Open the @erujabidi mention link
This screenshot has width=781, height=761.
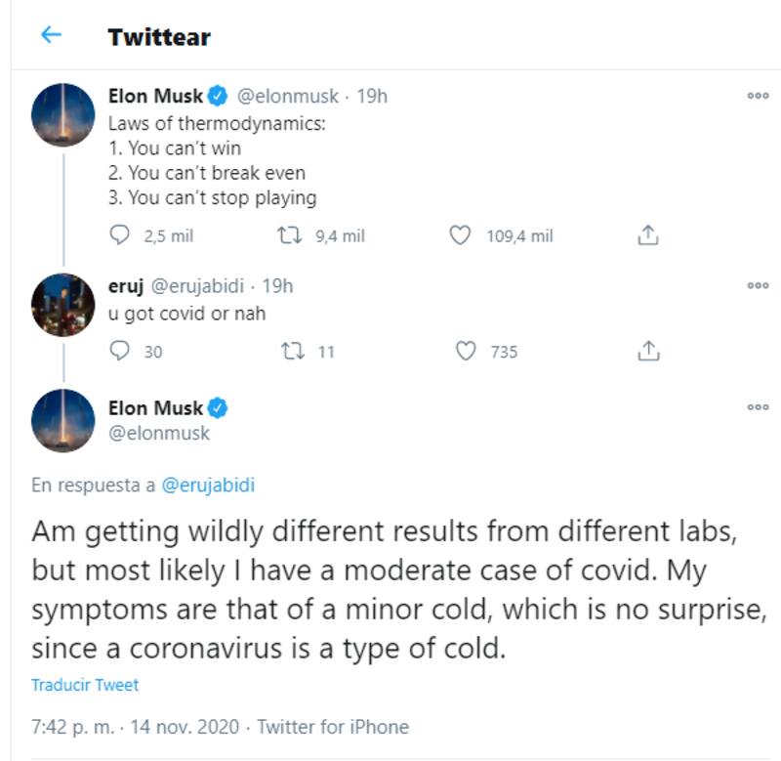[208, 485]
